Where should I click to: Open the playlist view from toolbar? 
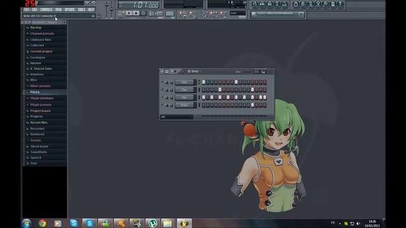tap(254, 4)
